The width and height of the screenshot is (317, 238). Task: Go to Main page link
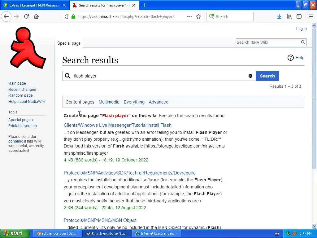[x=17, y=83]
